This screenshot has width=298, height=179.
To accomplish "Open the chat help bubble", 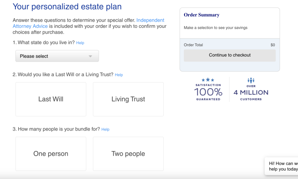I will click(283, 166).
